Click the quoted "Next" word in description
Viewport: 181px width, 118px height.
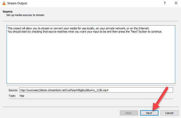pyautogui.click(x=135, y=32)
